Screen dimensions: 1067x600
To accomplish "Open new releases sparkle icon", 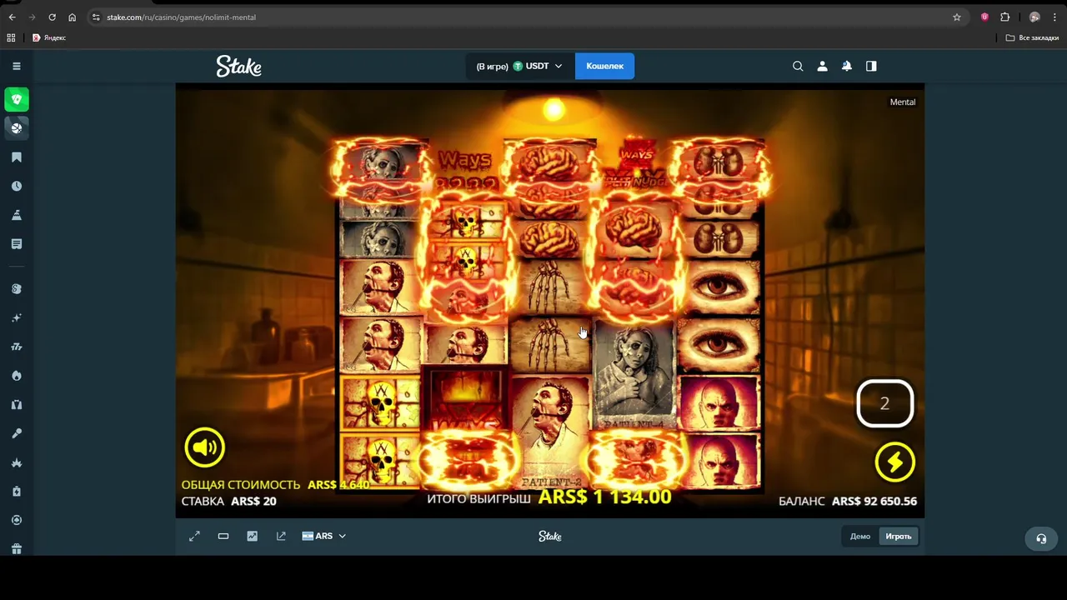I will [x=17, y=317].
